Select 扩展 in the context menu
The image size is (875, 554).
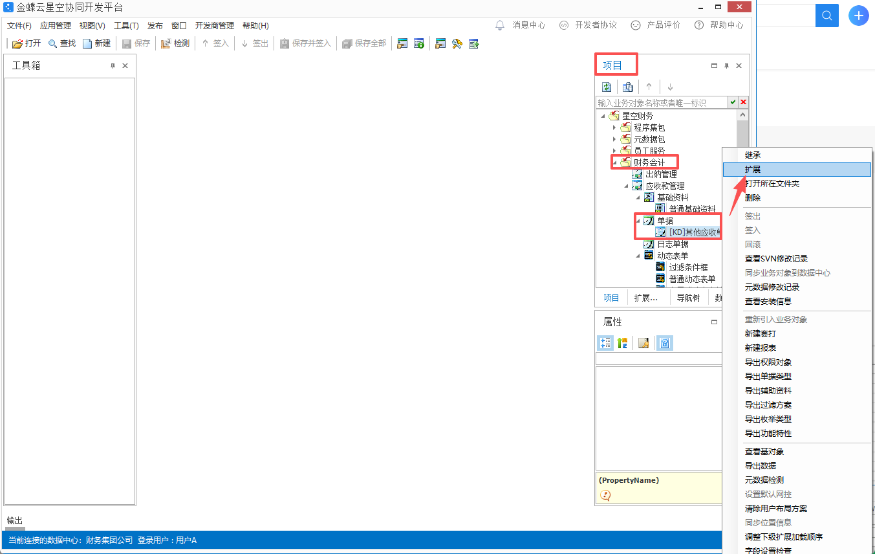tap(753, 170)
